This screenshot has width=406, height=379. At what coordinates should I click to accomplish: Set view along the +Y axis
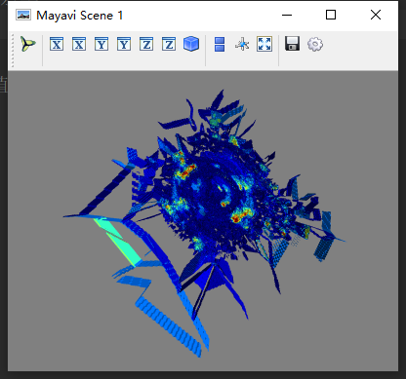click(101, 44)
